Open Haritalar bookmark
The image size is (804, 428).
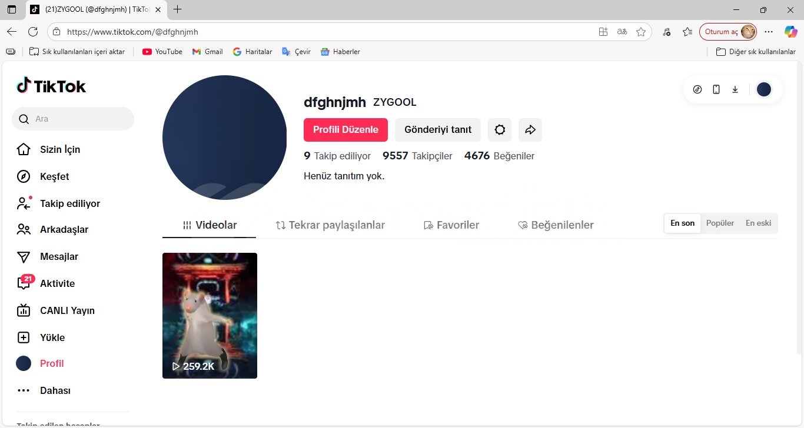coord(253,52)
